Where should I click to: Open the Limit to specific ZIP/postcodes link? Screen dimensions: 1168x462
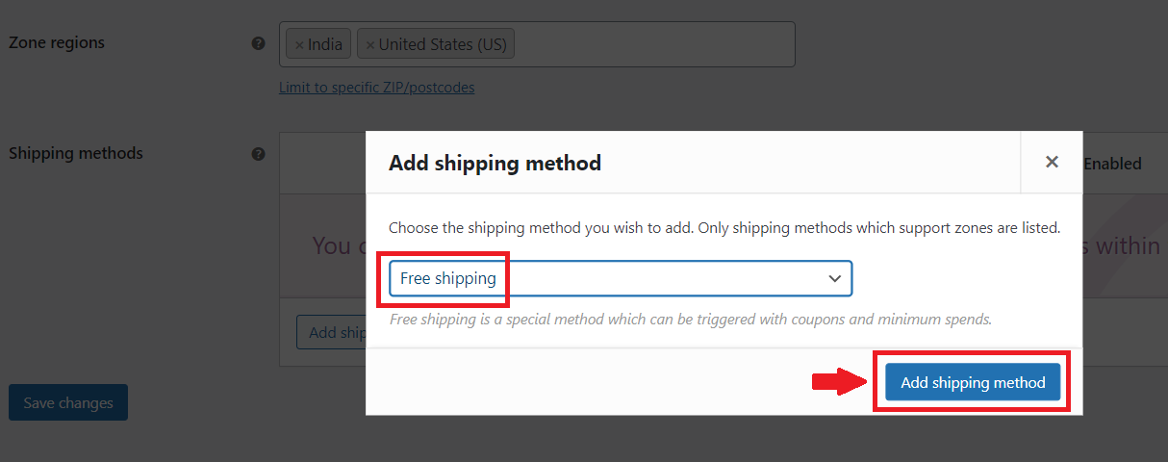tap(376, 87)
